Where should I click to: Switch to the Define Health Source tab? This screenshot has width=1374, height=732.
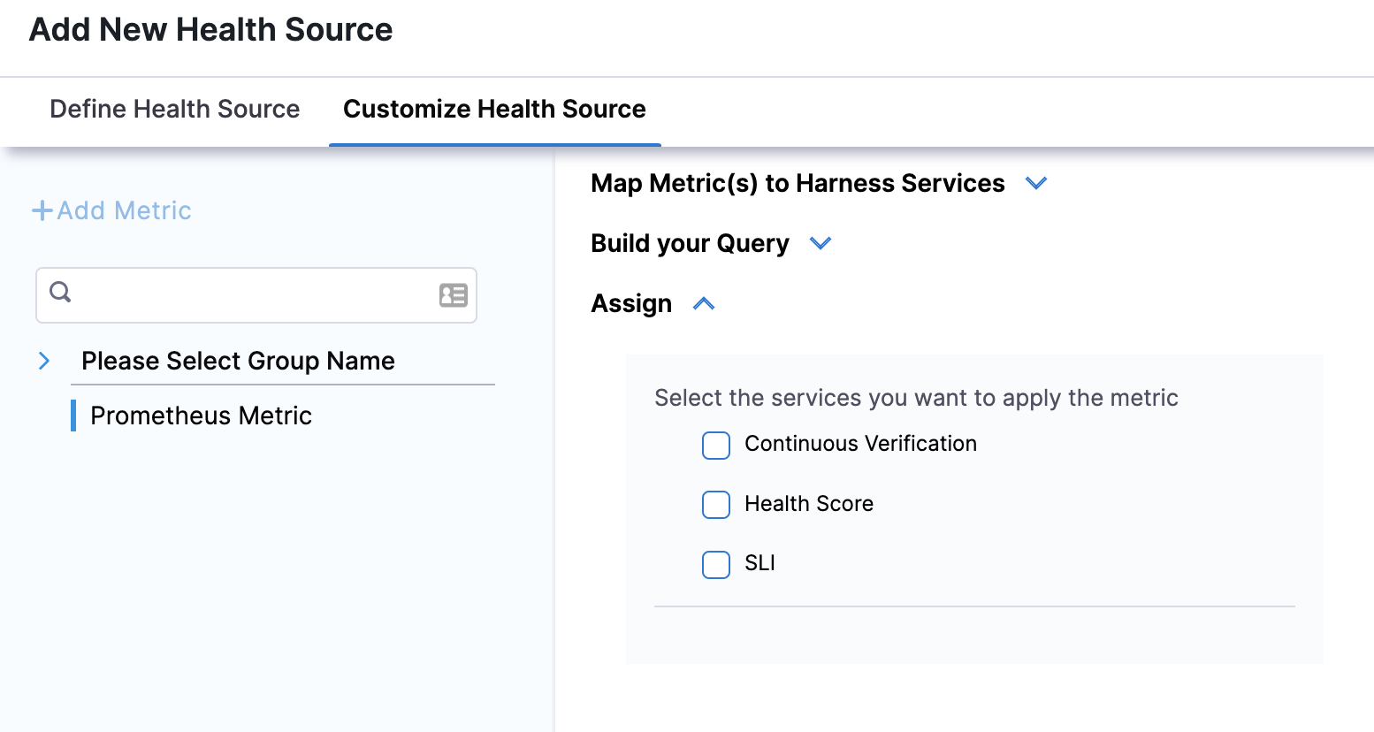coord(175,109)
